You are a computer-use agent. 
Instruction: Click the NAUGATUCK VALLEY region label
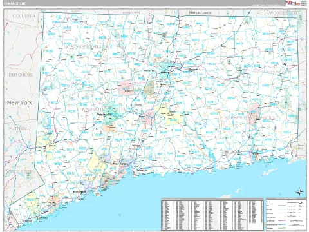point(104,110)
